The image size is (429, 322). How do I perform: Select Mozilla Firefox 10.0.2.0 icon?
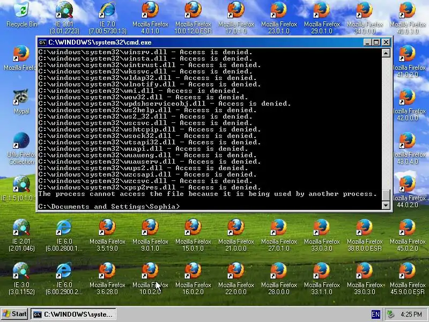point(150,279)
